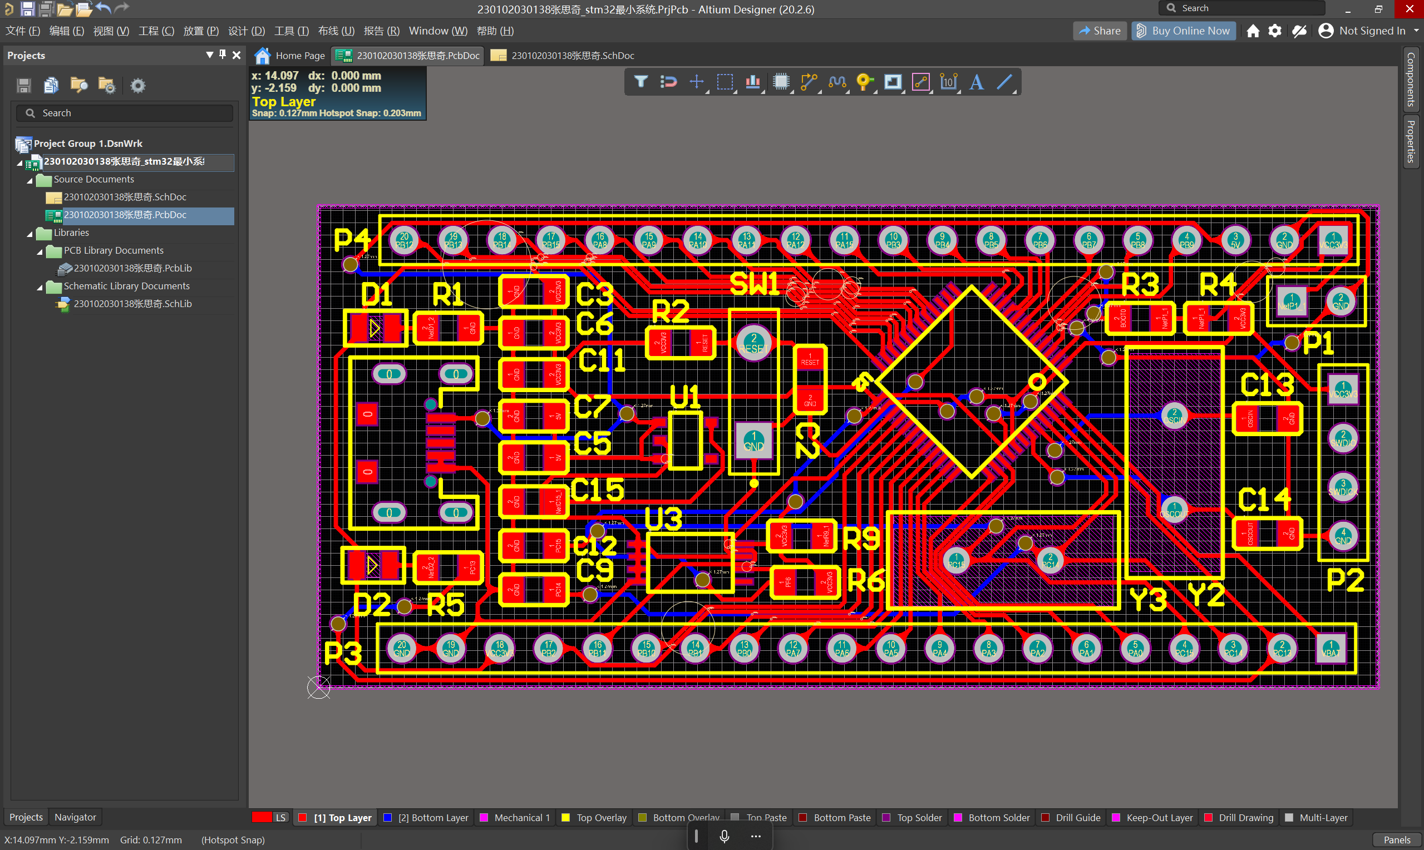
Task: Select the Place Polygon Pour icon
Action: 893,82
